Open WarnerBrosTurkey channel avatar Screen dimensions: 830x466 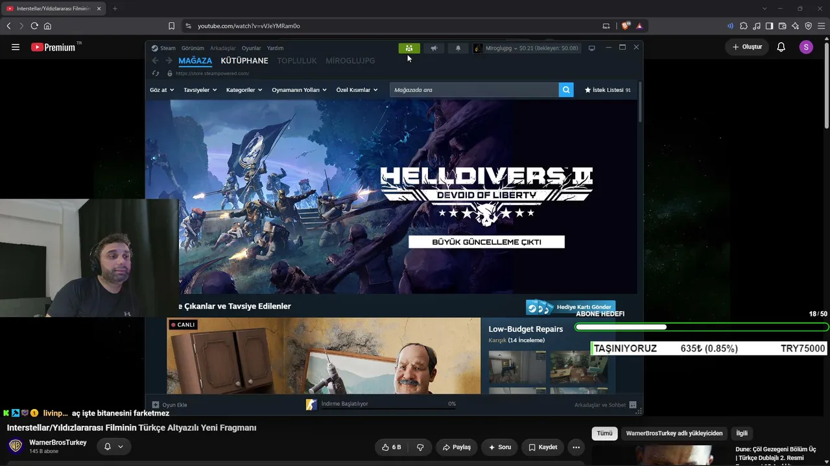tap(16, 446)
